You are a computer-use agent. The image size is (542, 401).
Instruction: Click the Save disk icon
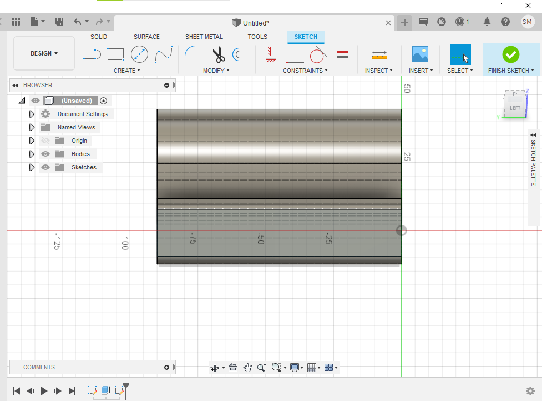pos(59,22)
